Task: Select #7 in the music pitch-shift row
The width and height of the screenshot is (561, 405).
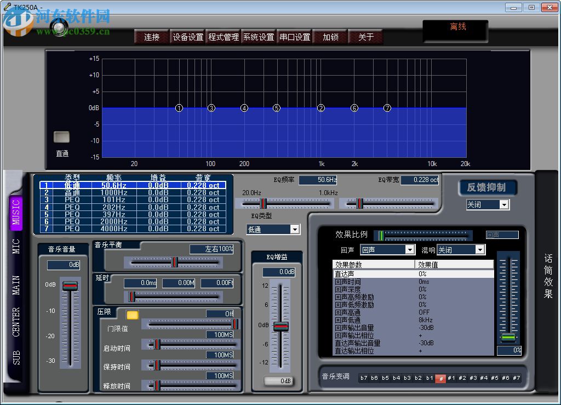Action: coord(516,378)
